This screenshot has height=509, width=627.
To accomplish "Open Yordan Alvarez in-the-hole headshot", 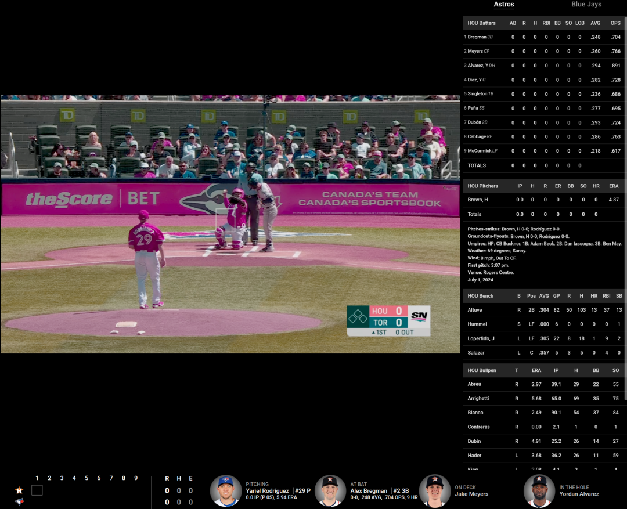I will [x=539, y=490].
